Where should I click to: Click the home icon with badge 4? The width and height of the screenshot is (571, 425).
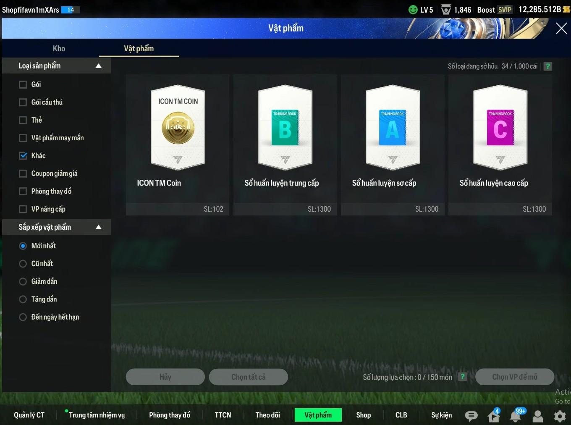pos(494,416)
